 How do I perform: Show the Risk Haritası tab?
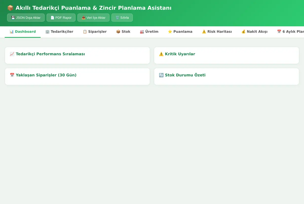[x=217, y=32]
